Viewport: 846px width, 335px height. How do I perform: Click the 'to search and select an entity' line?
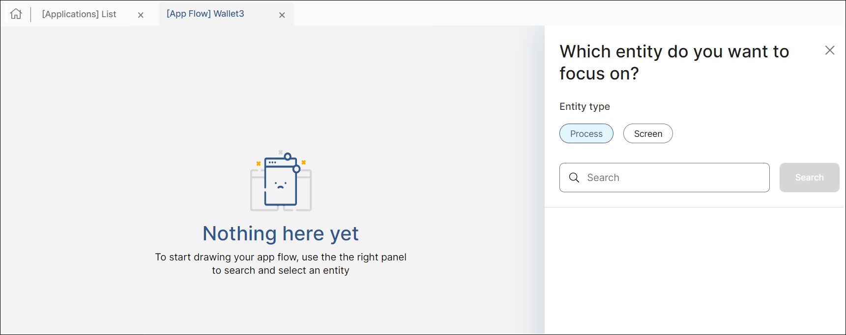coord(280,270)
